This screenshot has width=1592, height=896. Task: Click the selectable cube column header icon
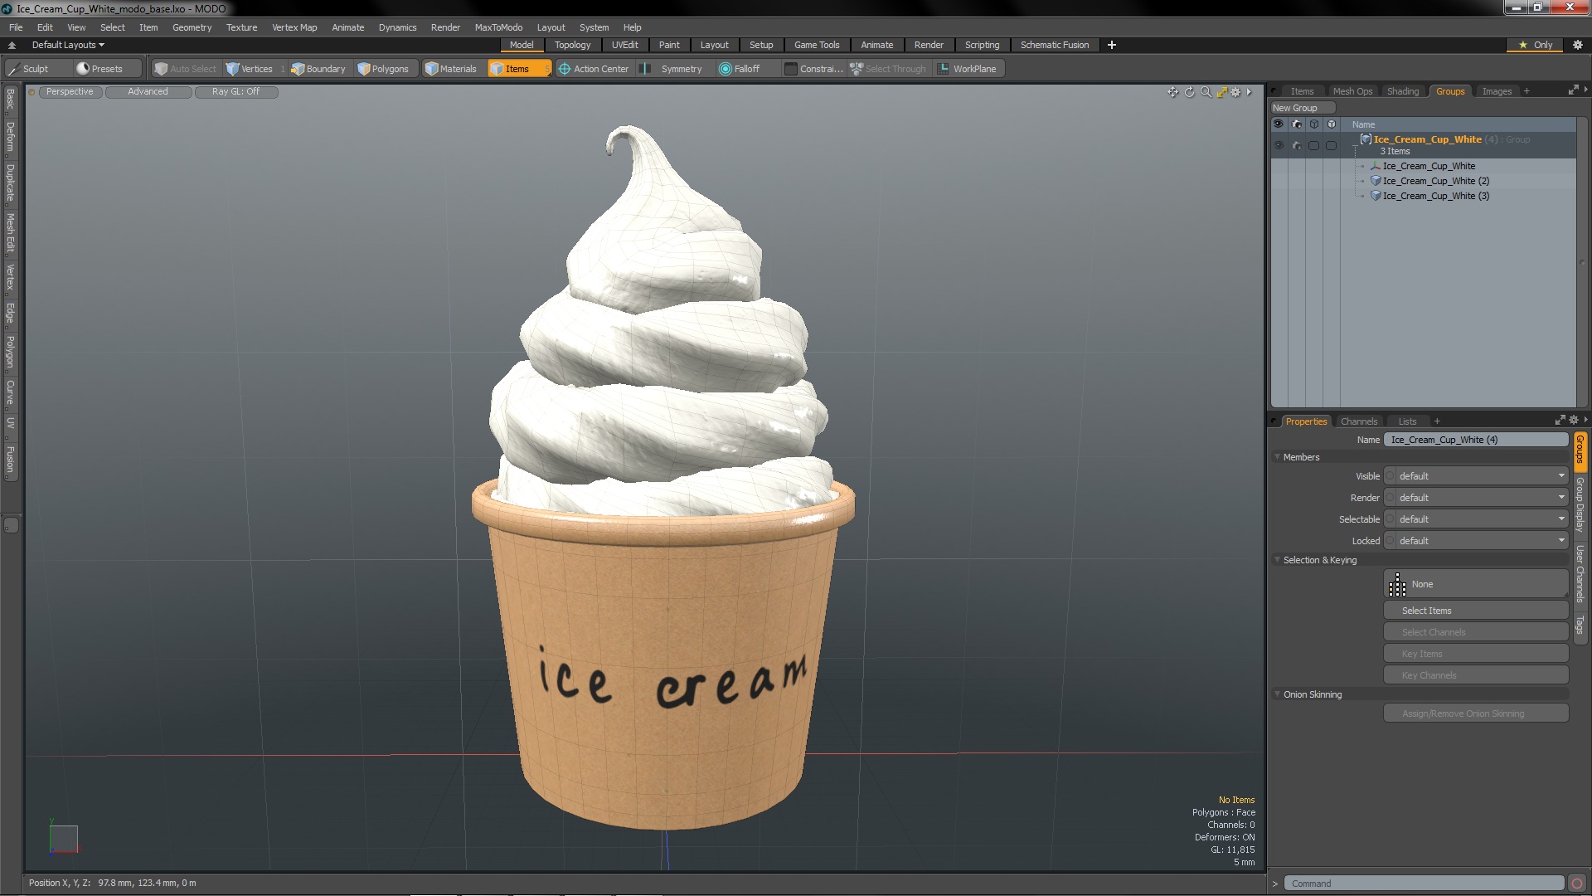[1314, 124]
